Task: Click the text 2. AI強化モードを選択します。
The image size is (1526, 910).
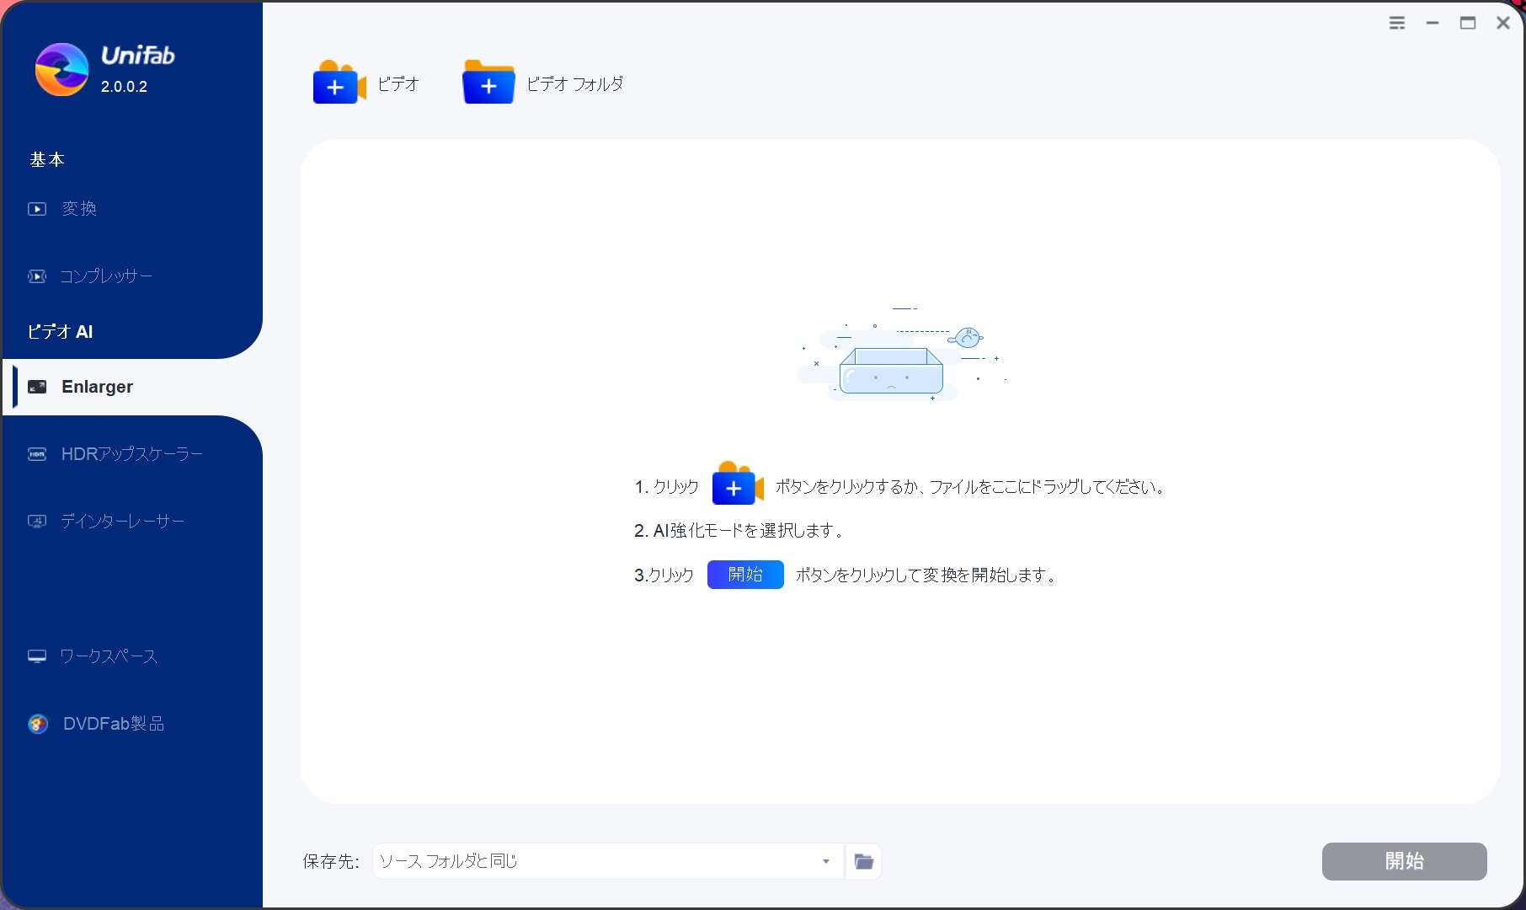Action: coord(738,530)
